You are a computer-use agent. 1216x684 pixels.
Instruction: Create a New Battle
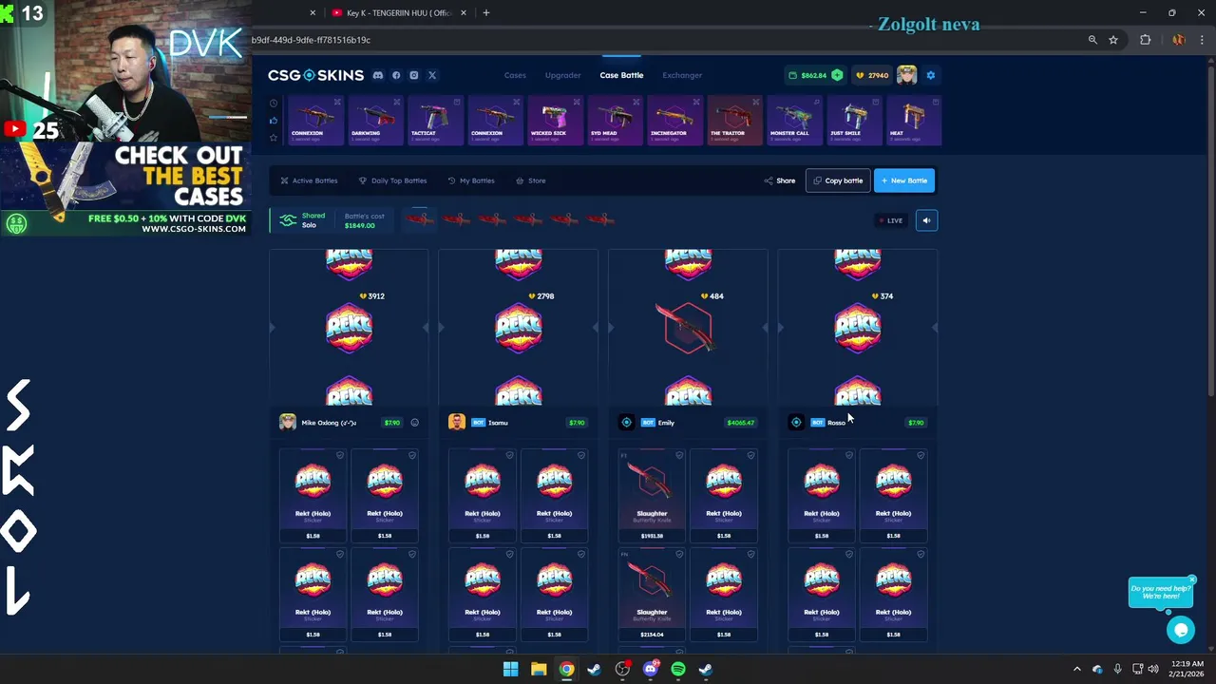[x=904, y=180]
